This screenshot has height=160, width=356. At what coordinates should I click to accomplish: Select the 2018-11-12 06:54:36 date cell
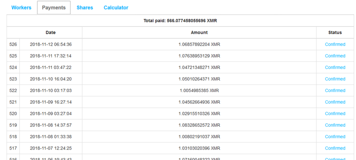[51, 44]
